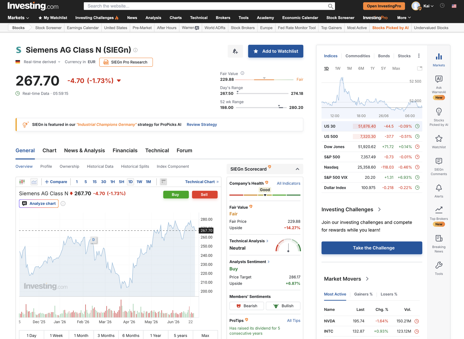Viewport: 464px width, 339px height.
Task: Open the US flag edition selector
Action: tap(454, 6)
